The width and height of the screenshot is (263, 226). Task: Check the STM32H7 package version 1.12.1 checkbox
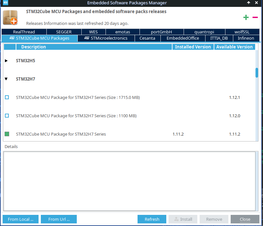coord(7,97)
